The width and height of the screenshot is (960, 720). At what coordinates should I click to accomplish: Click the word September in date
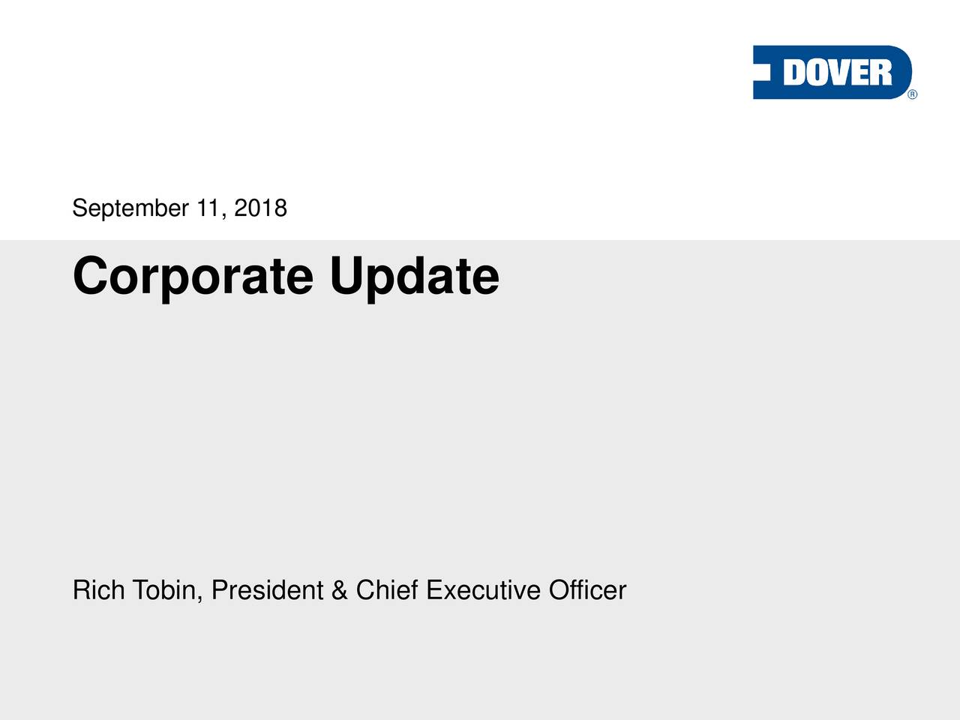pos(130,208)
